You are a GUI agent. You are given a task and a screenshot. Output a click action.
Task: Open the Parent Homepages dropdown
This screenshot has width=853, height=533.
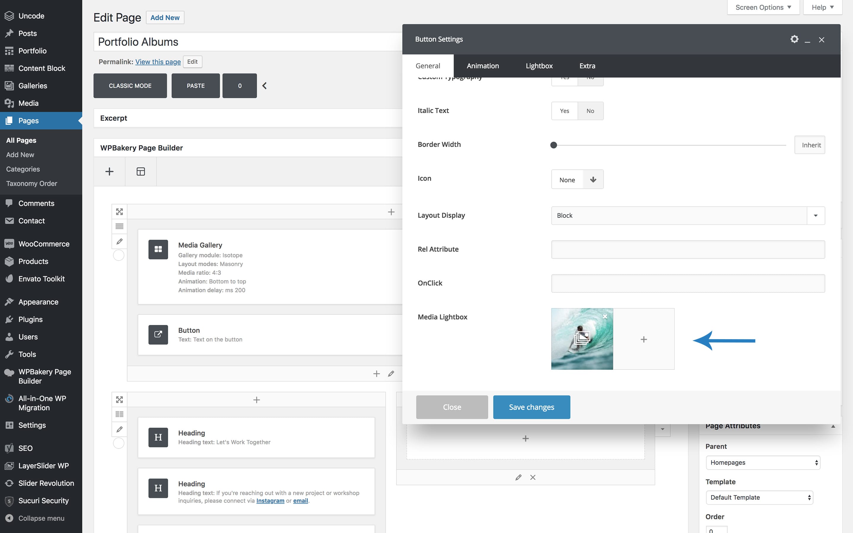(763, 463)
